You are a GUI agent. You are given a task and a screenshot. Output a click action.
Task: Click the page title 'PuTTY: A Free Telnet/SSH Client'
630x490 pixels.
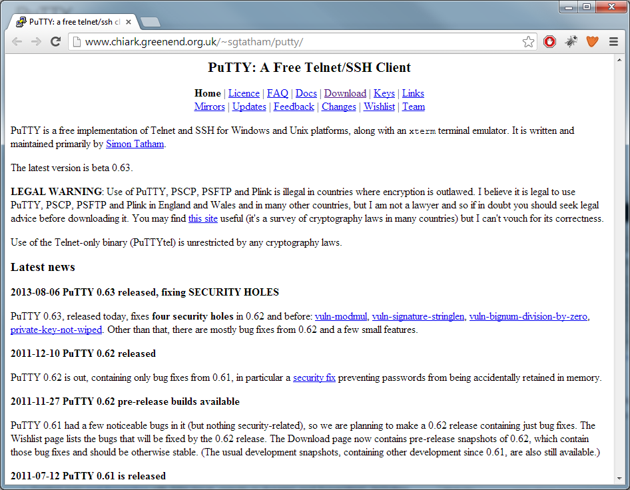(x=310, y=67)
